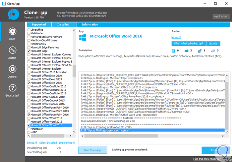
Task: Select log line Total Apps backed up
Action: 108,121
